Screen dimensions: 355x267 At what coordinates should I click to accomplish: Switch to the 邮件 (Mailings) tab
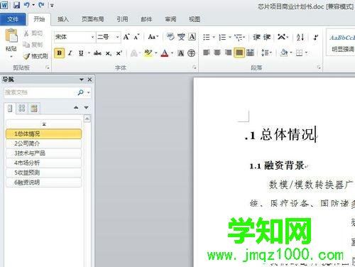coord(146,19)
